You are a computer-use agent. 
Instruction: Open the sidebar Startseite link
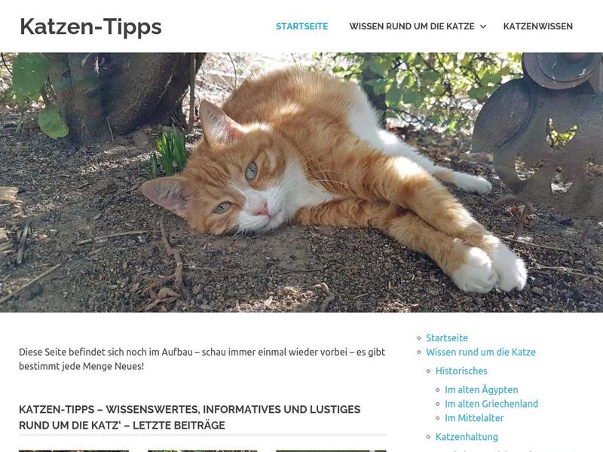click(447, 337)
